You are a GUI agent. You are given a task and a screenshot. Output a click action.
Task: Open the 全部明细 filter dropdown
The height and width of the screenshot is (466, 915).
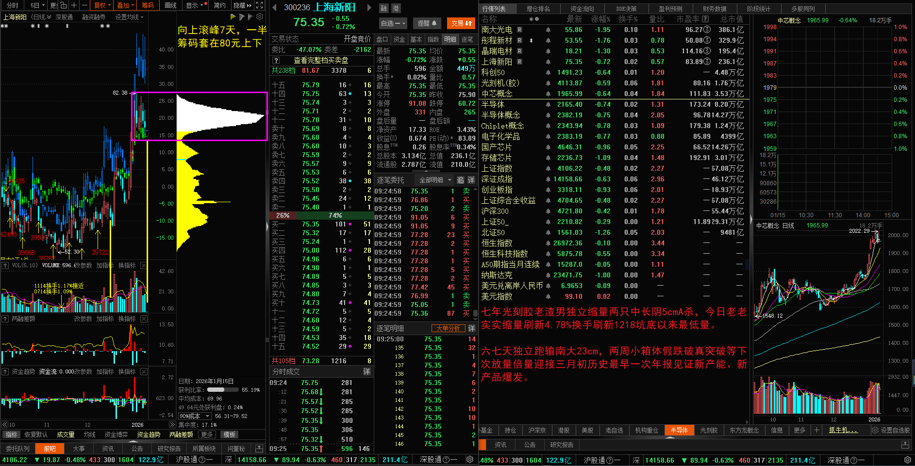click(x=435, y=180)
